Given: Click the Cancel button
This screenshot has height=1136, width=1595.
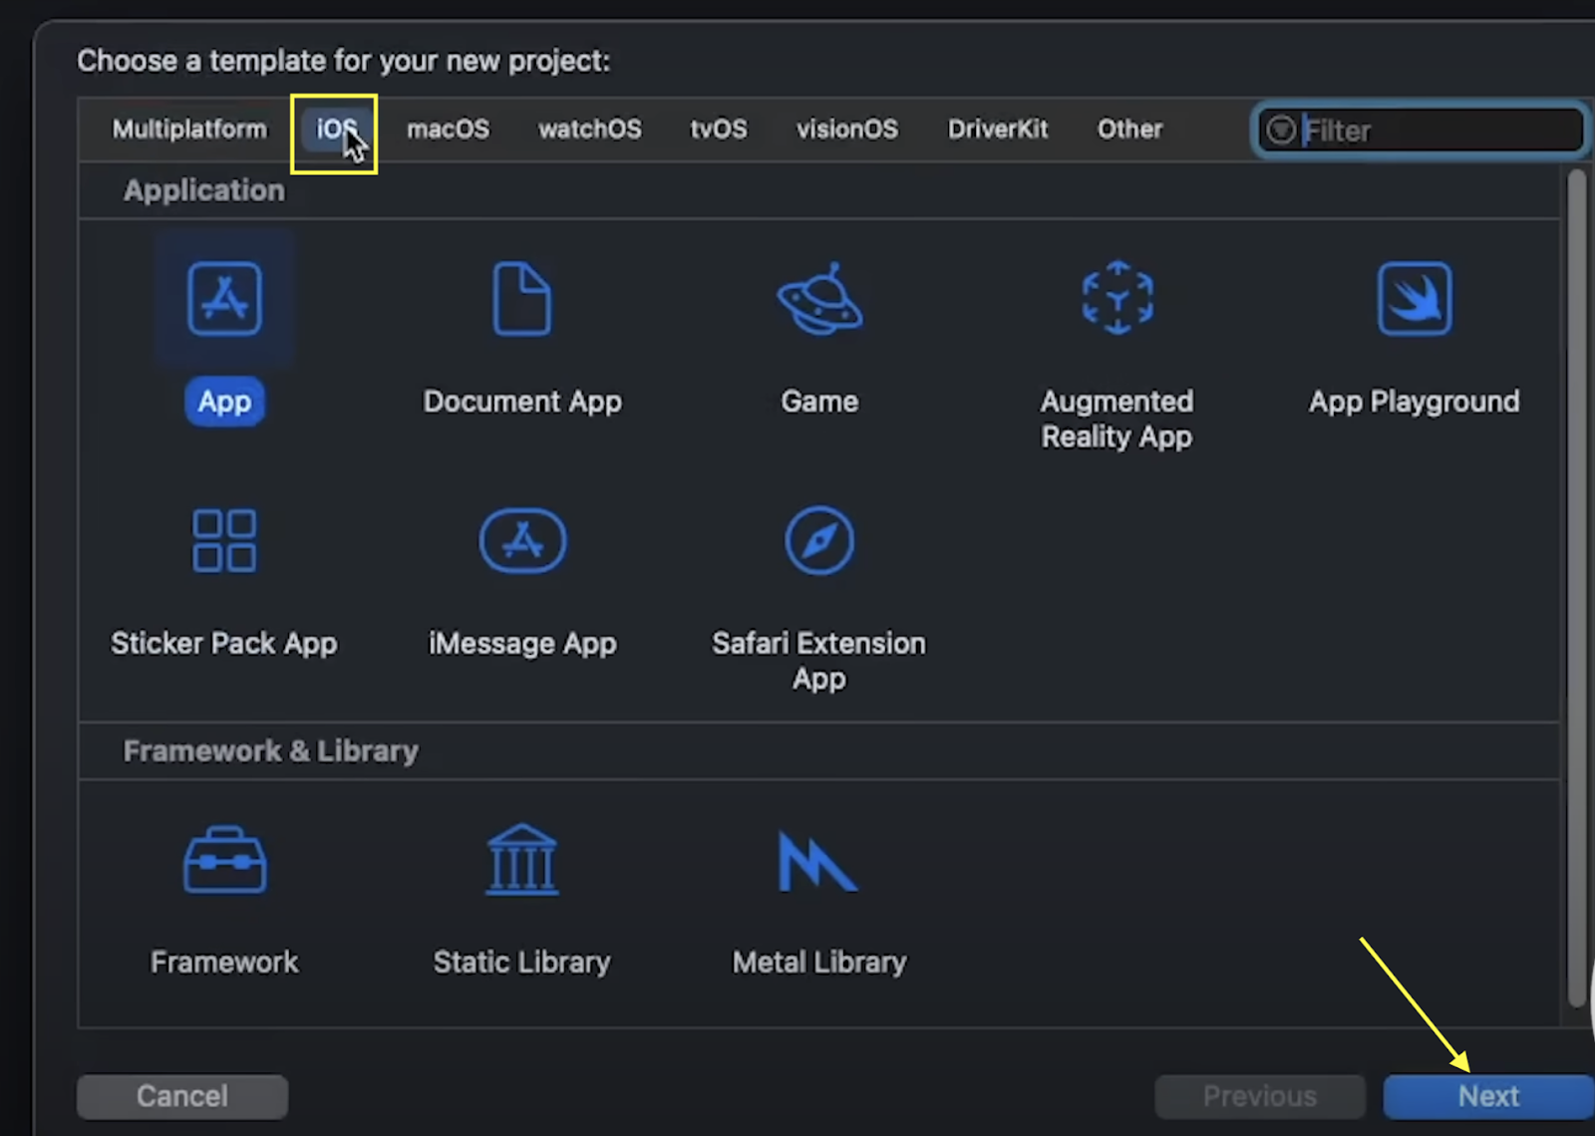Looking at the screenshot, I should point(182,1096).
